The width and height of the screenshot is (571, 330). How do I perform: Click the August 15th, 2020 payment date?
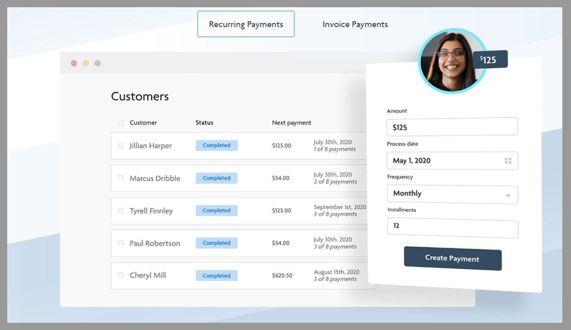point(337,272)
